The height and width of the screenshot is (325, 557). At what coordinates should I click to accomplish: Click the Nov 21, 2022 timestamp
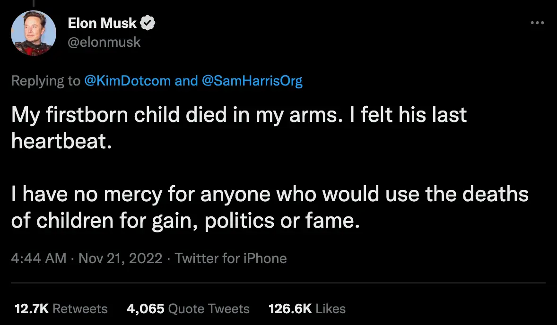119,258
